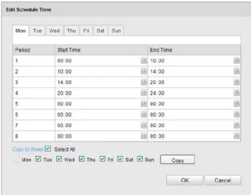Select the Mon schedule tab
Image resolution: width=251 pixels, height=195 pixels.
[x=21, y=31]
